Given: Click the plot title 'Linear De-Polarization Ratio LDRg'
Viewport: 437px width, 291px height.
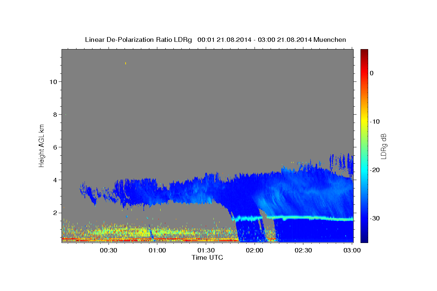Looking at the screenshot, I should pyautogui.click(x=138, y=40).
